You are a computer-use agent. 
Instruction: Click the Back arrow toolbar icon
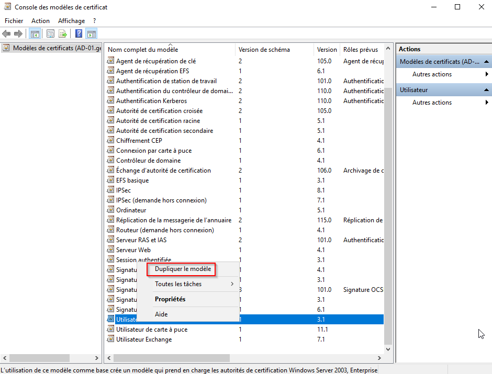point(7,34)
